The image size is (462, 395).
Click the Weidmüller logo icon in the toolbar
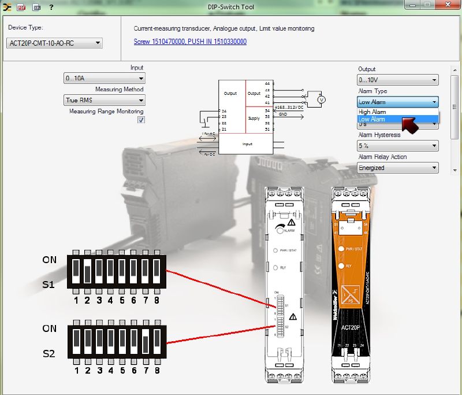[7, 8]
